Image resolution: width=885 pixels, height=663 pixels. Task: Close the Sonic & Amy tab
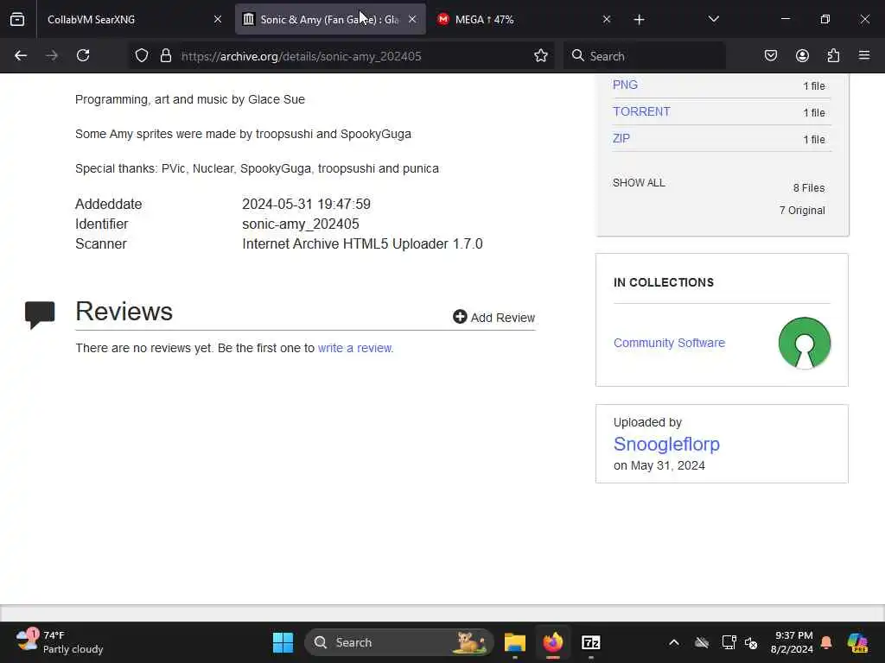412,19
